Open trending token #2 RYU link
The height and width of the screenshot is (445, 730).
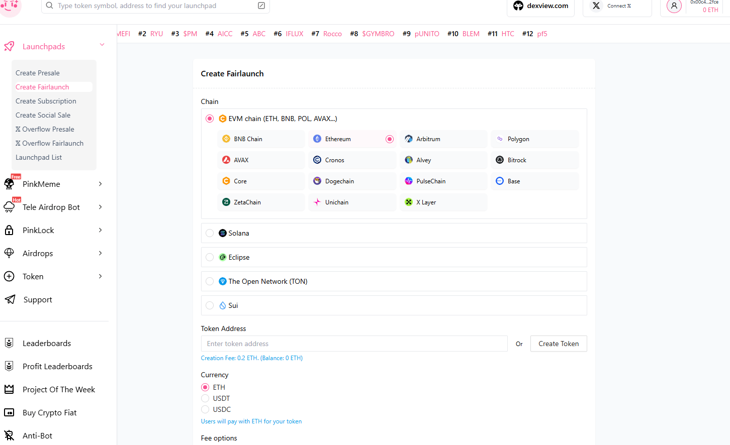point(151,34)
